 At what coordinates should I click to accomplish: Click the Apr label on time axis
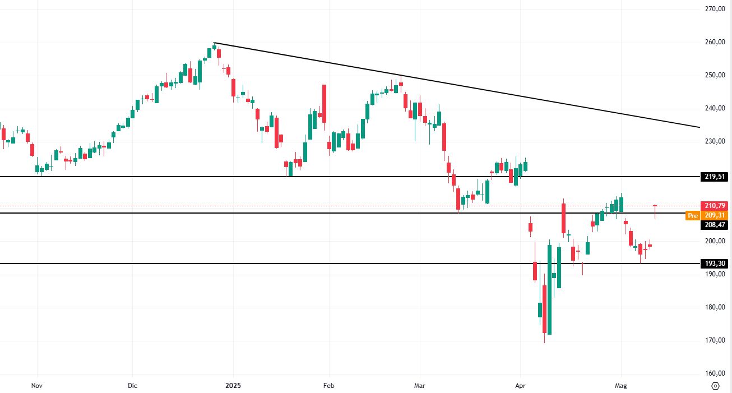pos(520,386)
